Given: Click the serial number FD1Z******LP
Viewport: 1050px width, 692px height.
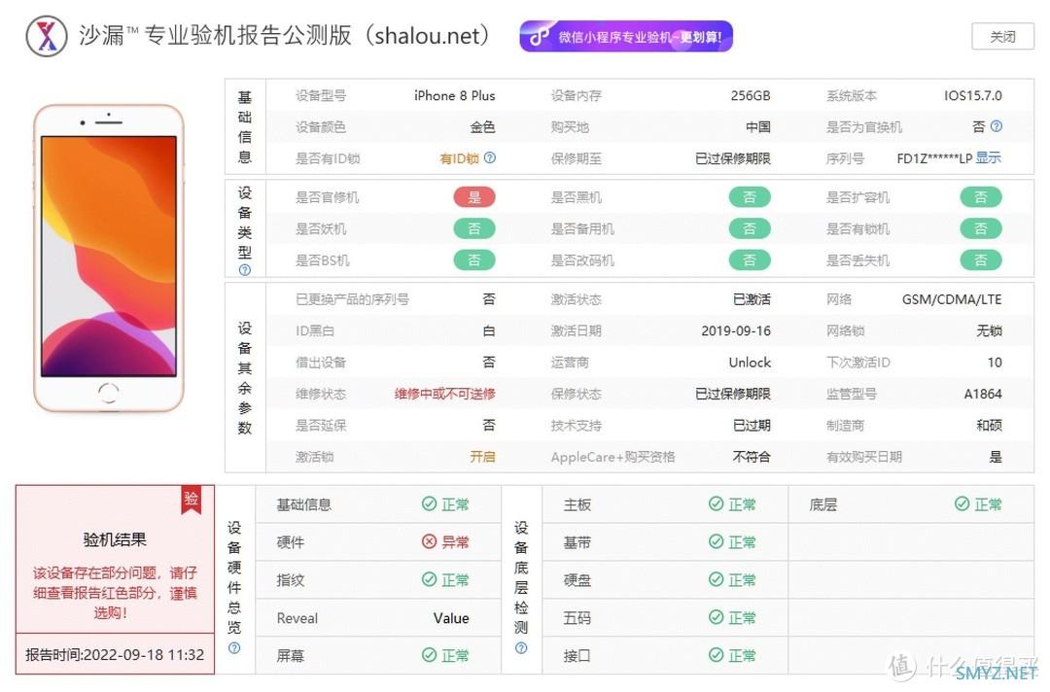Looking at the screenshot, I should 934,158.
